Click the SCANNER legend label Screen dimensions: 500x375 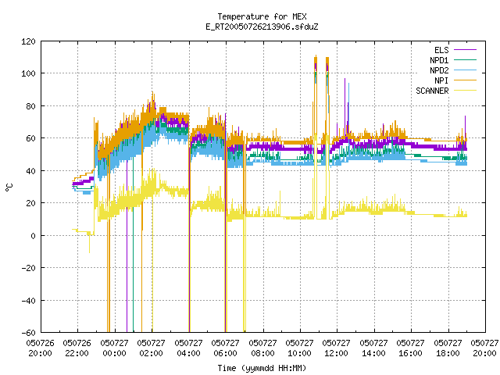point(432,91)
